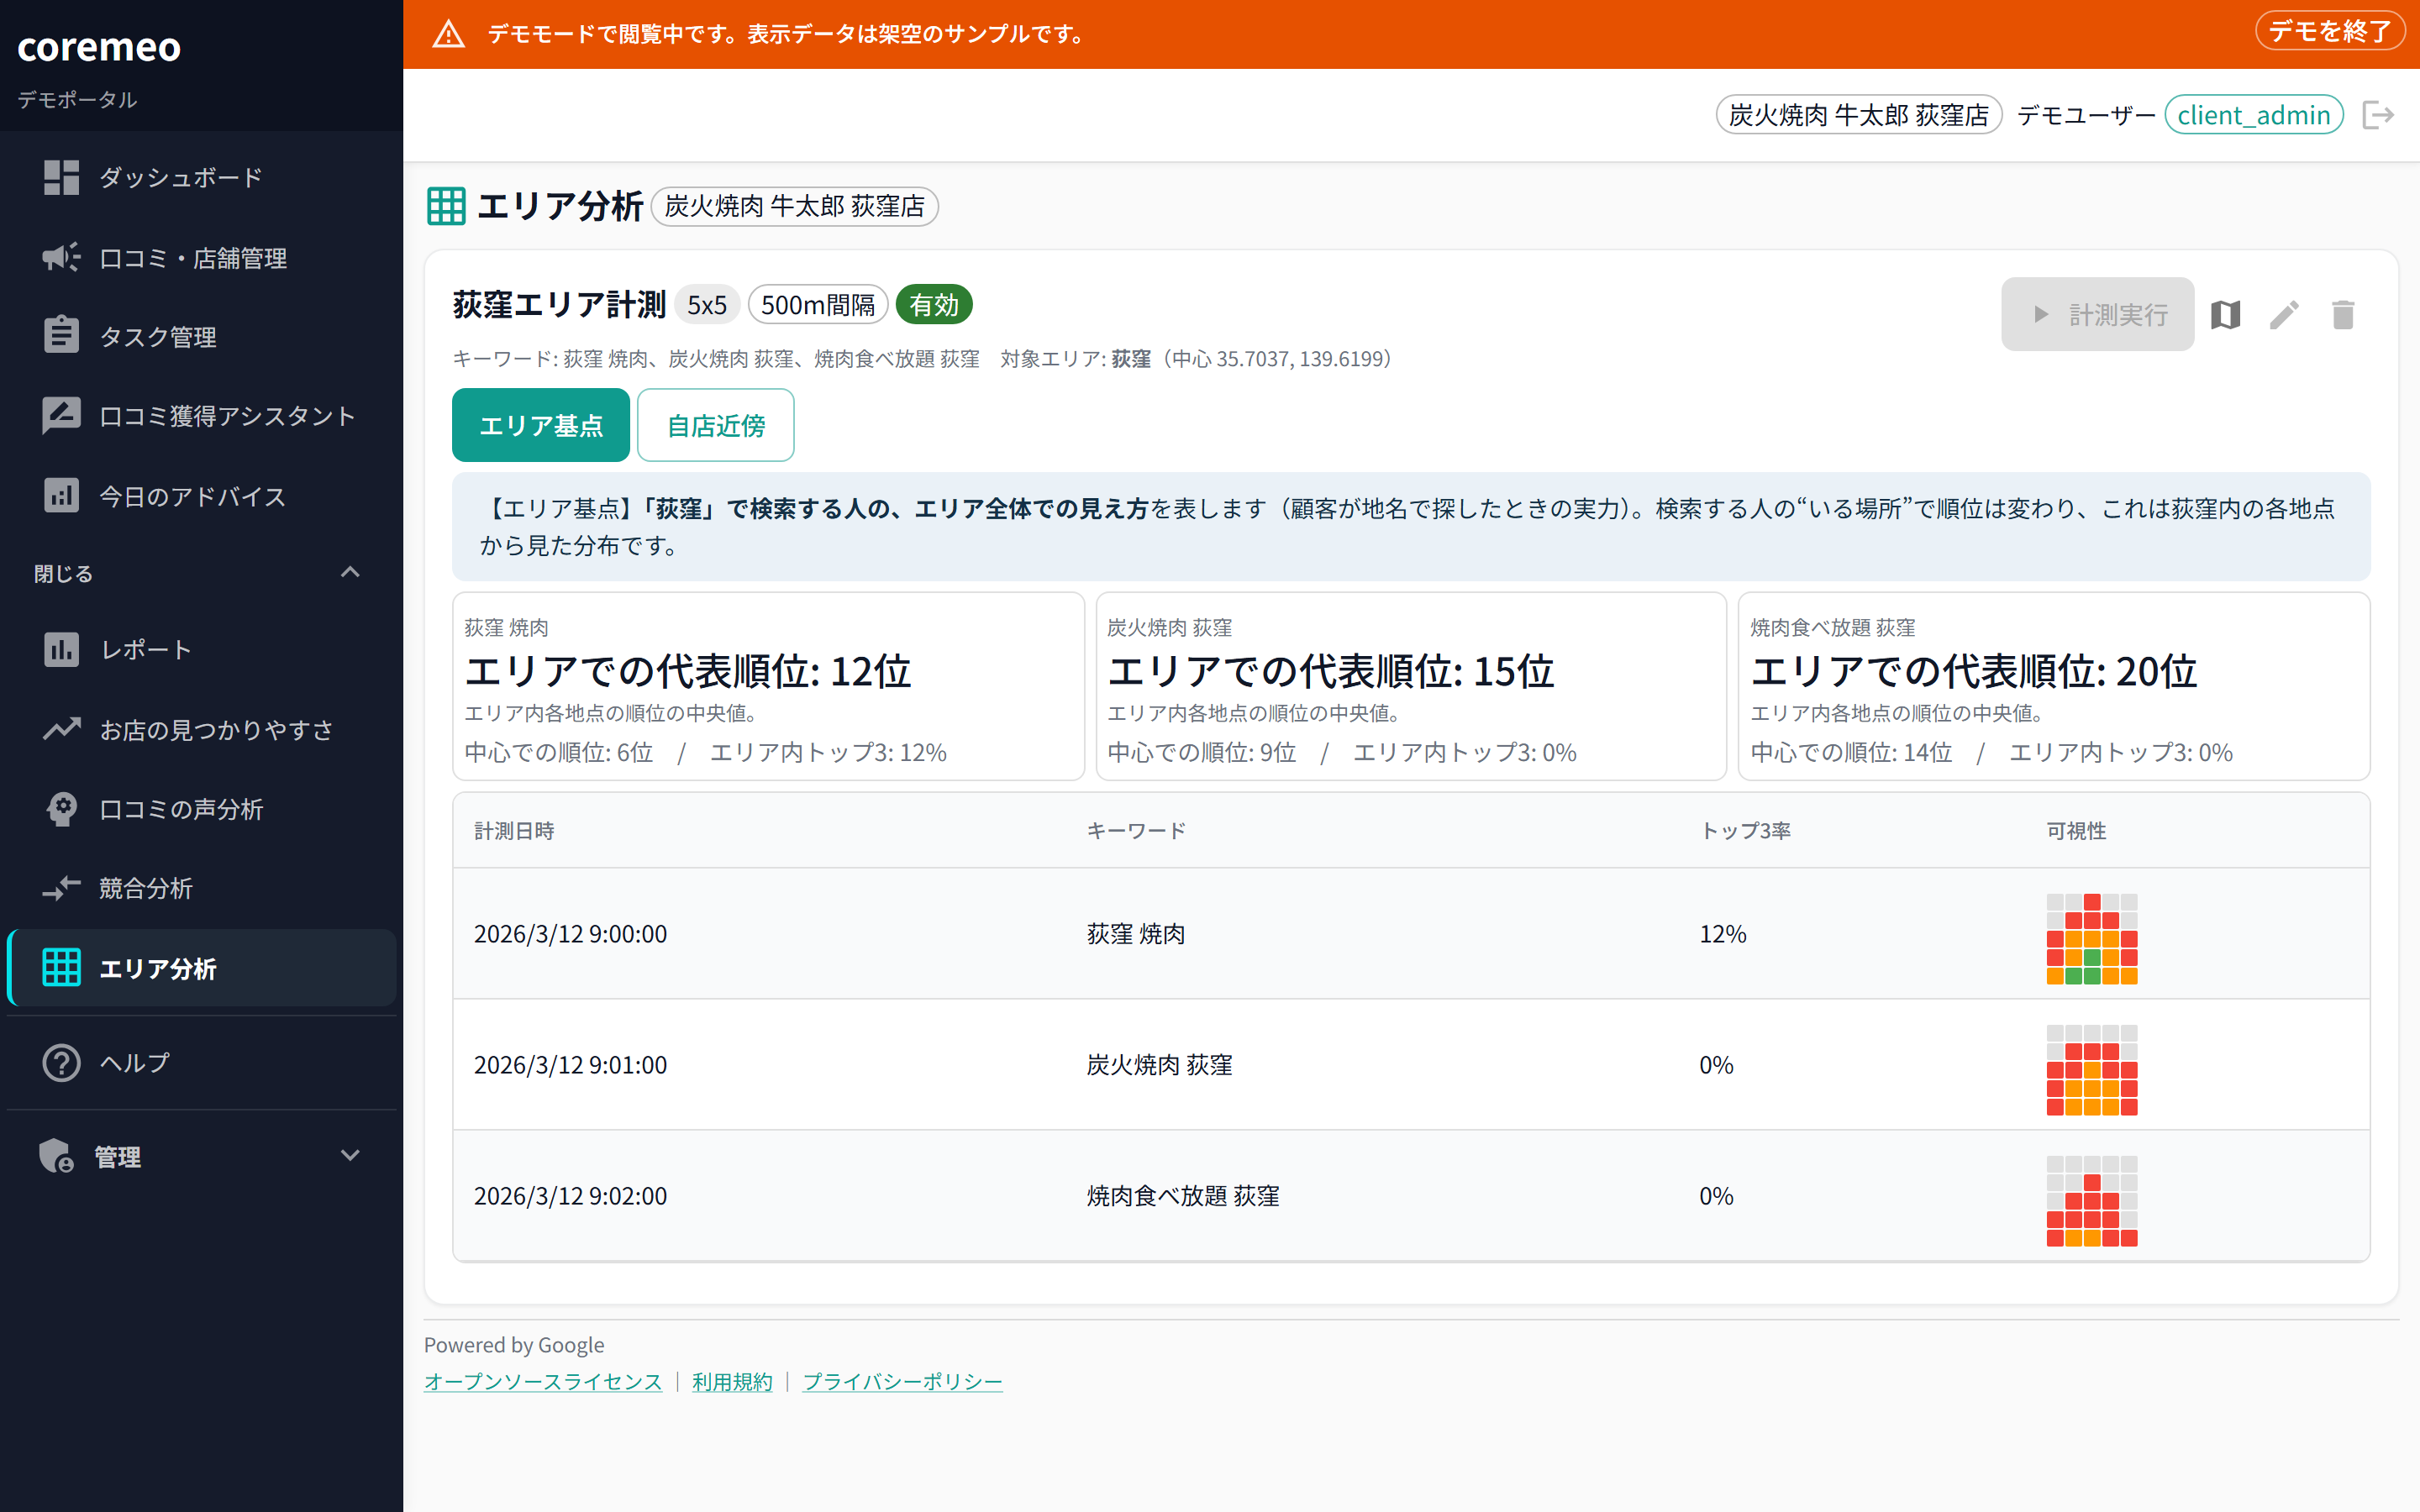
Task: Switch to the 自店近傍 tab
Action: [716, 425]
